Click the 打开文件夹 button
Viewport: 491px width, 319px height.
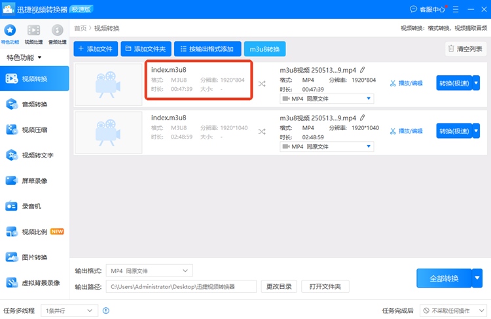[x=325, y=286]
